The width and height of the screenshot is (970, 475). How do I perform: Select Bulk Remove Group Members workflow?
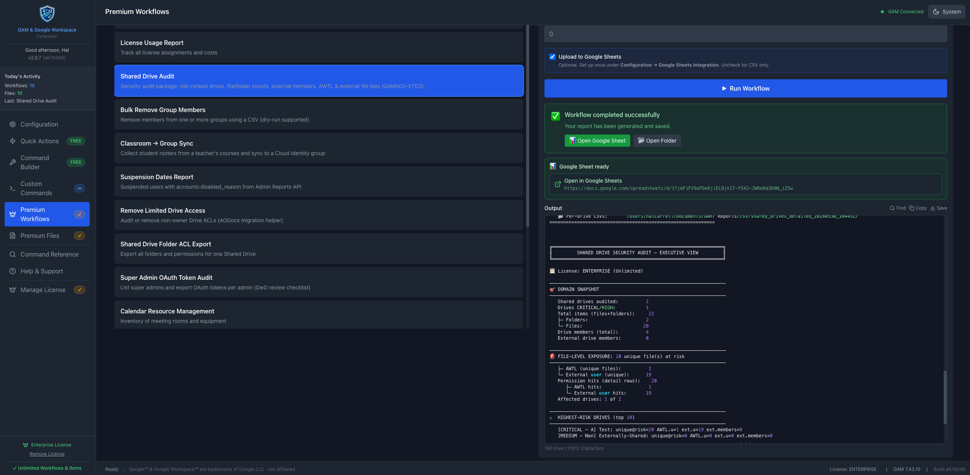click(x=319, y=114)
